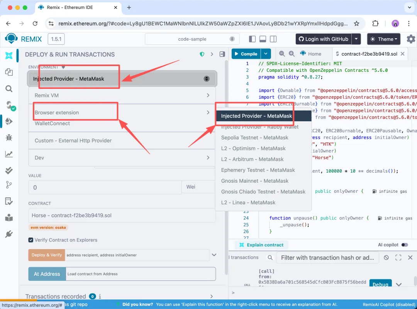Screen dimensions: 417x309
Task: Open the File search sidebar icon
Action: (9, 88)
